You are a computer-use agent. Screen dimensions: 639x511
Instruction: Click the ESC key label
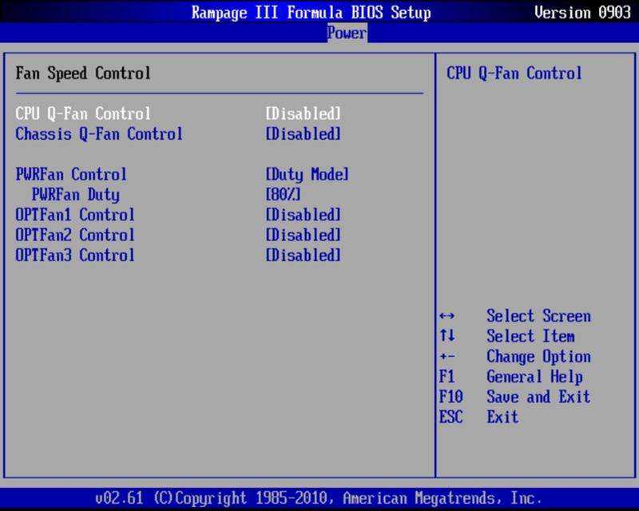[x=450, y=417]
